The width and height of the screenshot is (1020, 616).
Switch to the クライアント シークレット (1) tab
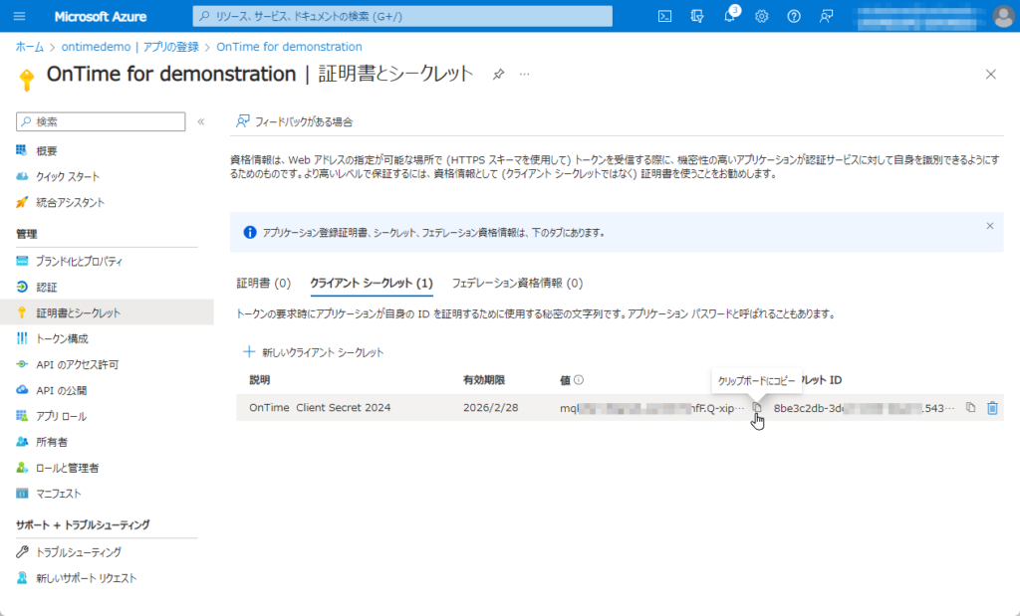point(372,284)
